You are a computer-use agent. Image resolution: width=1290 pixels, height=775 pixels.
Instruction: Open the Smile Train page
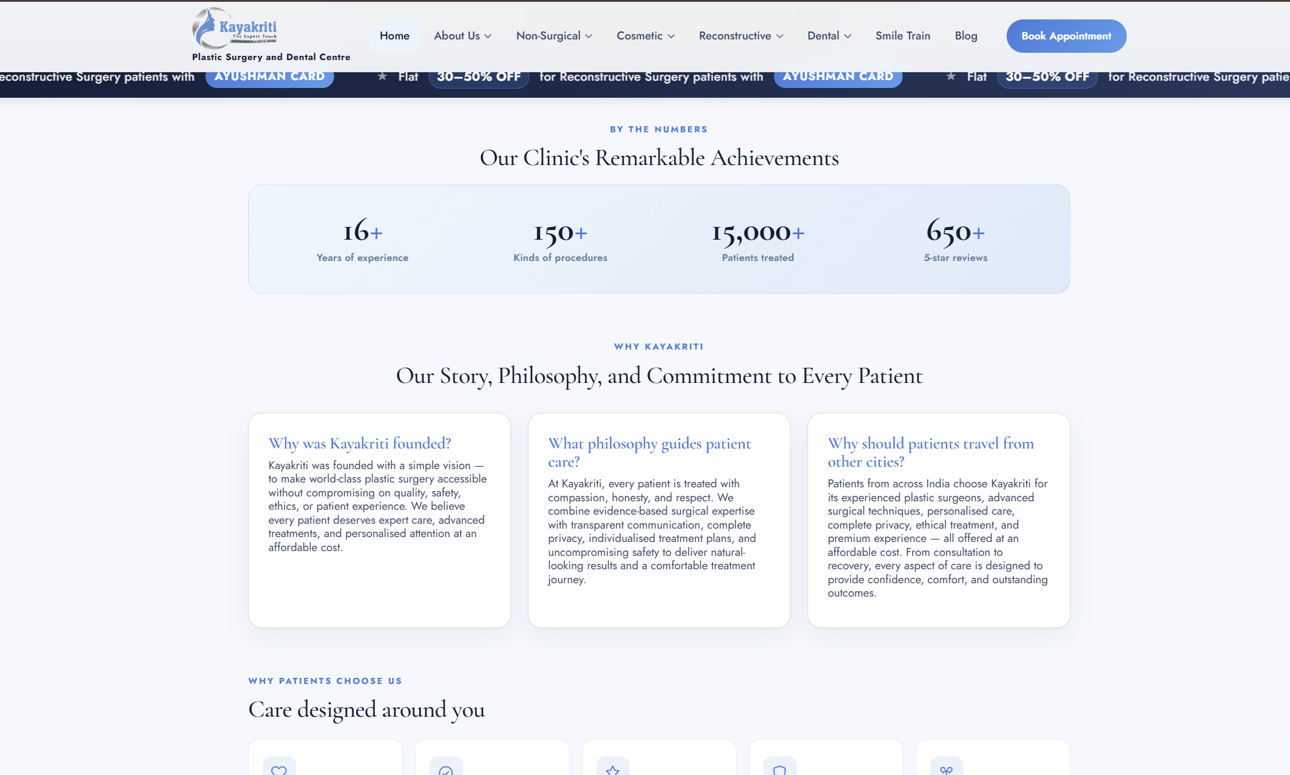903,36
